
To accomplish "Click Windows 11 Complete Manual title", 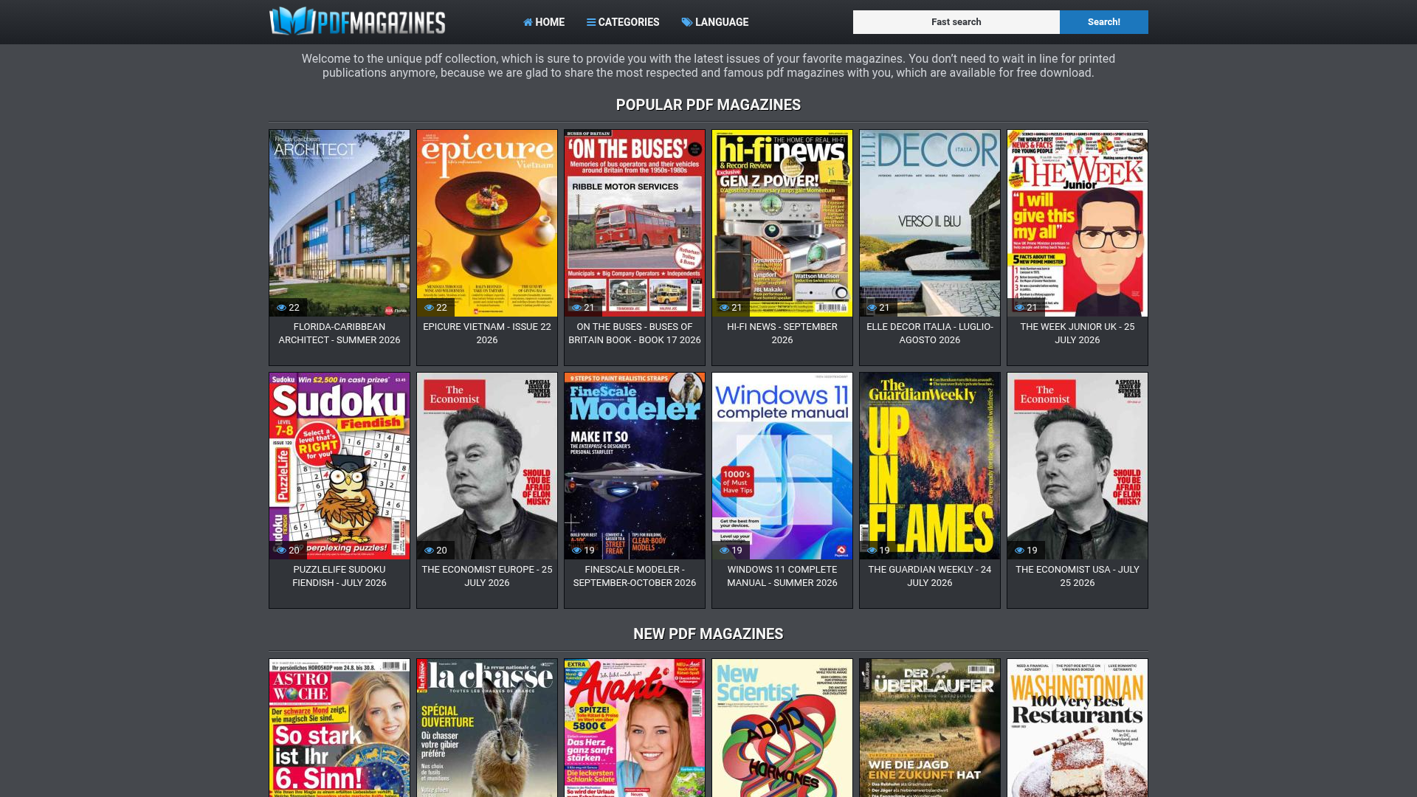I will pos(782,576).
